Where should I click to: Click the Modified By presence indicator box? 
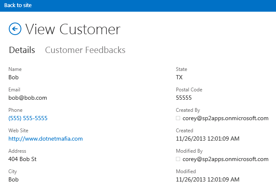[178, 159]
